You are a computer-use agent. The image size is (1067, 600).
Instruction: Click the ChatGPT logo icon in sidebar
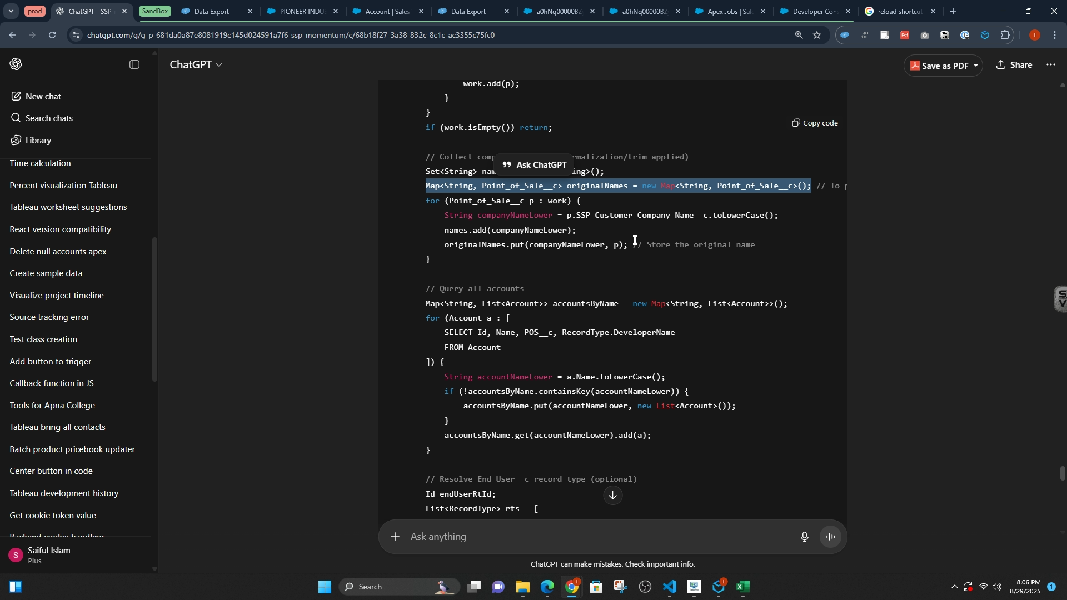(16, 64)
